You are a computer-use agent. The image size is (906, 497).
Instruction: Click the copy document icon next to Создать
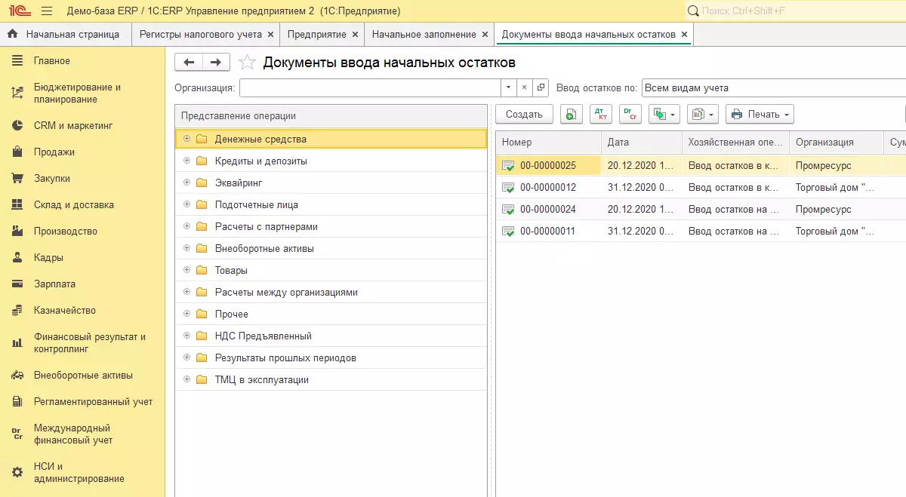pyautogui.click(x=572, y=115)
